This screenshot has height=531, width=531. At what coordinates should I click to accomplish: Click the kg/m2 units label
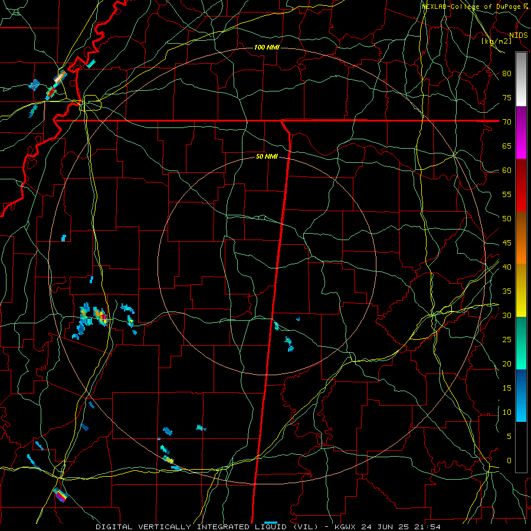pos(496,41)
